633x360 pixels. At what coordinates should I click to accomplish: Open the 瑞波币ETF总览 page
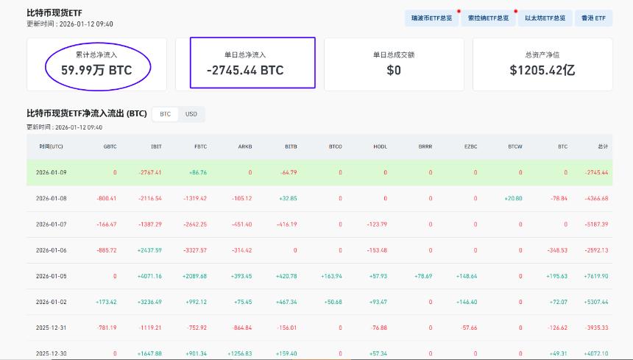click(431, 18)
